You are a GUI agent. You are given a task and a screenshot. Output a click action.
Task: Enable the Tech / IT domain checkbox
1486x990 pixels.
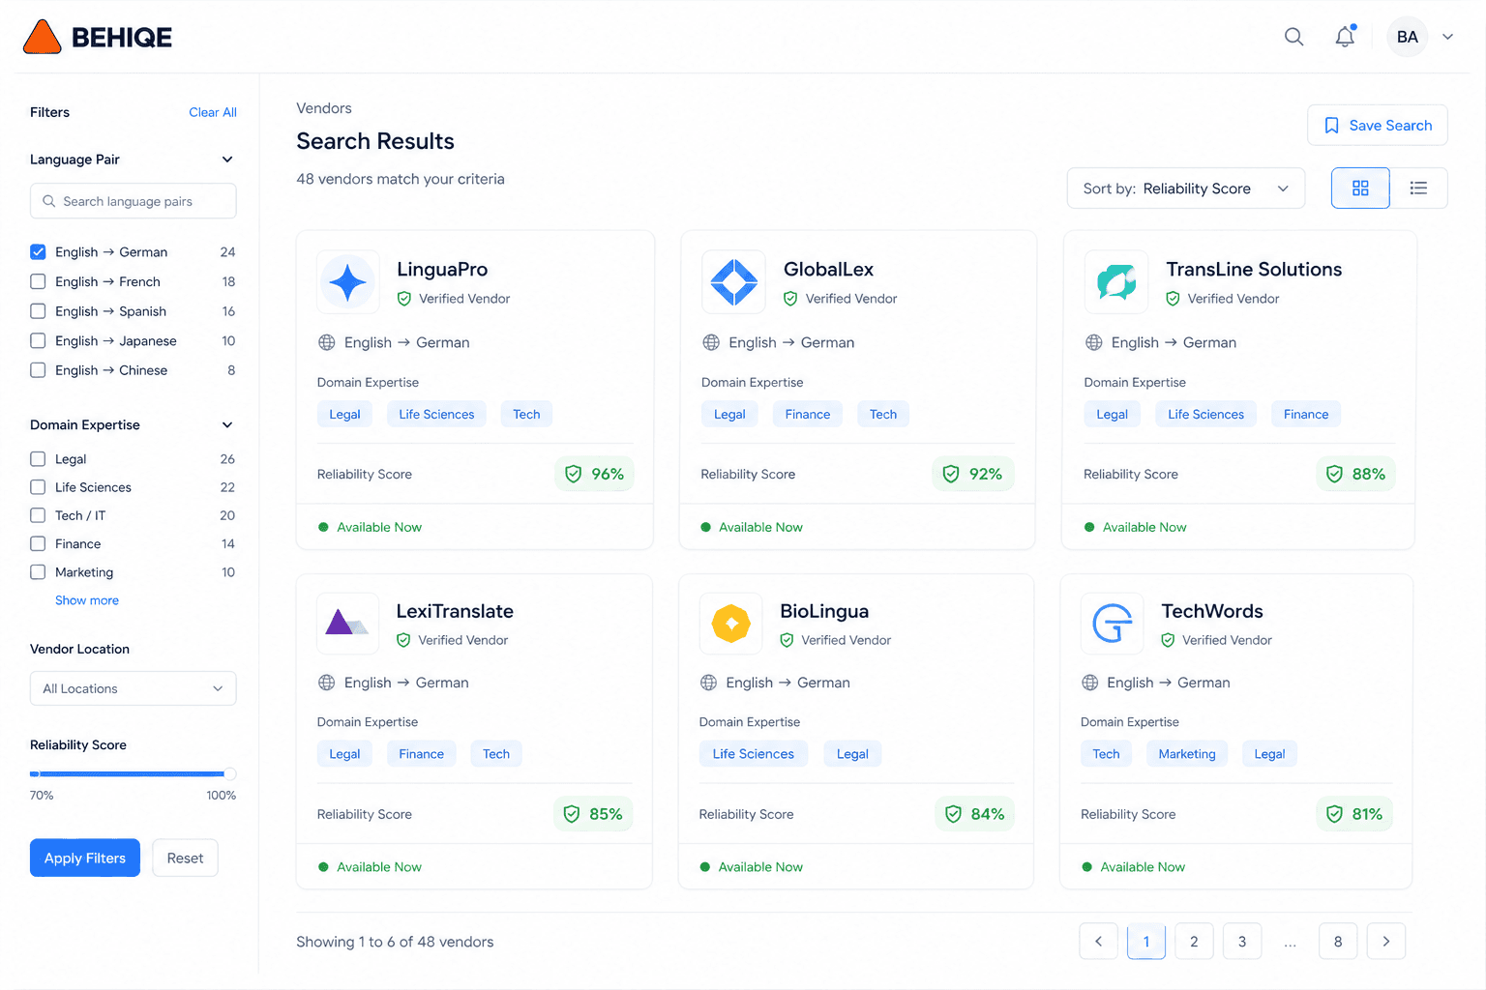[x=38, y=515]
